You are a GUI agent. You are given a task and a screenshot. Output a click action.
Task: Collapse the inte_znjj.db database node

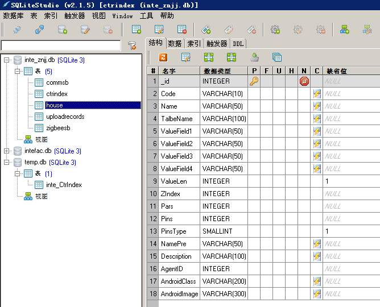click(7, 60)
